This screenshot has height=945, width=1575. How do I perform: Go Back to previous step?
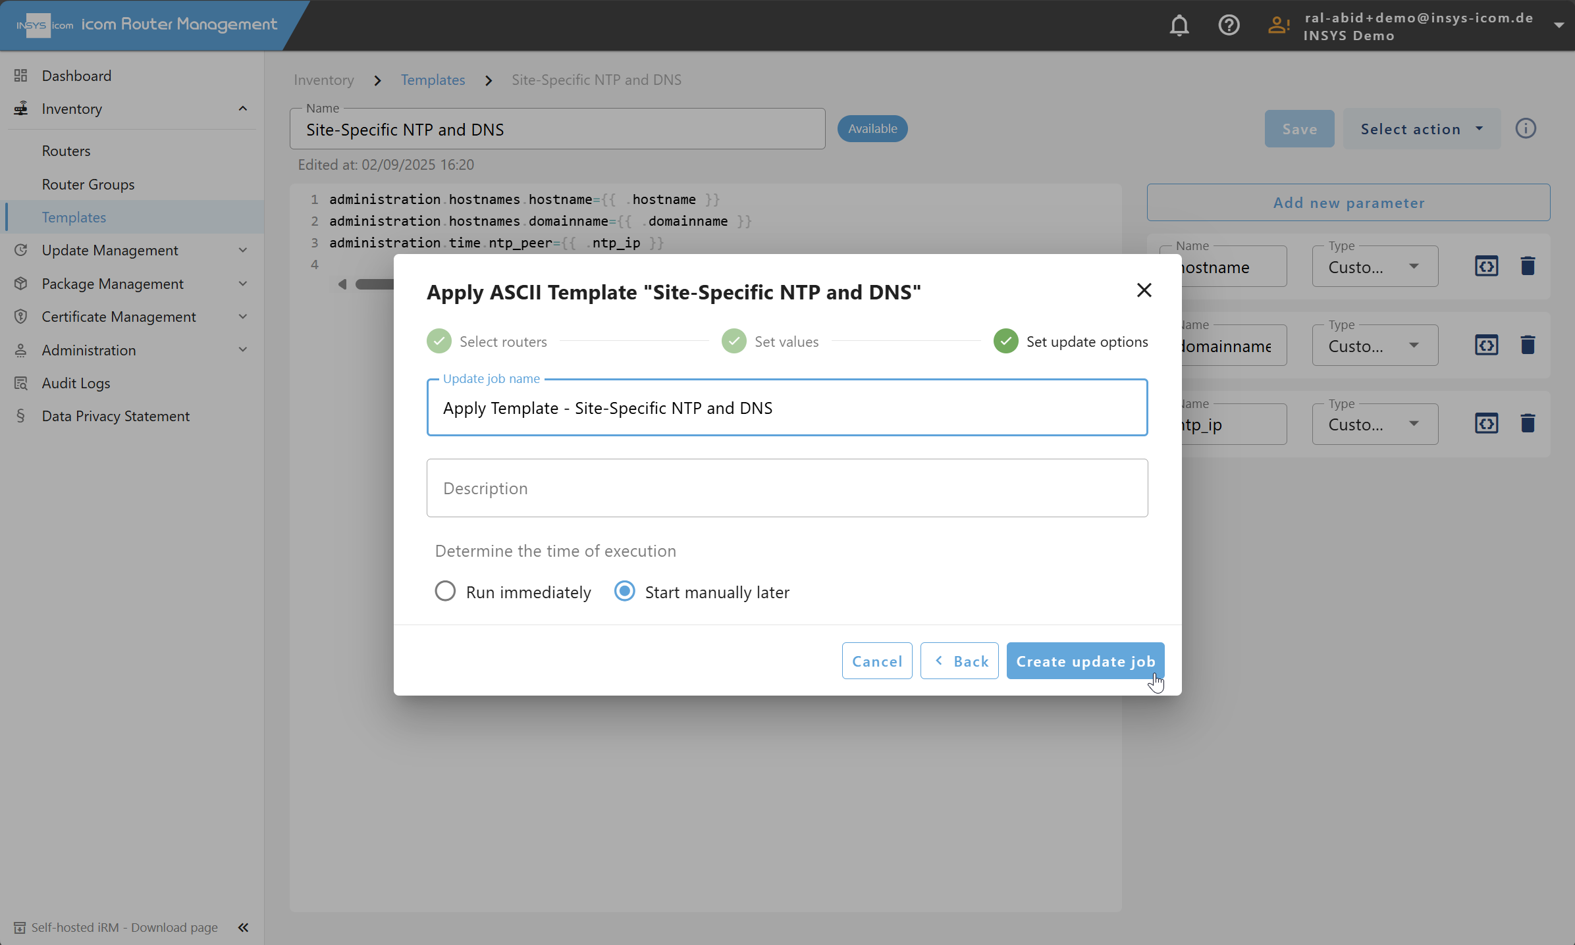click(959, 661)
